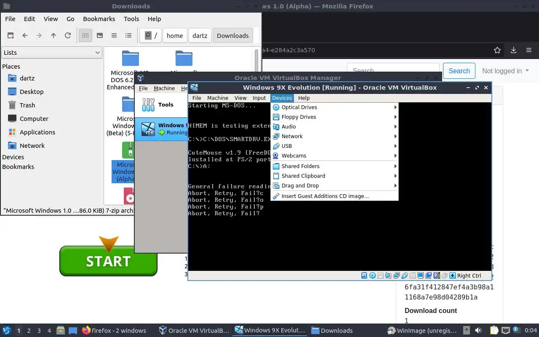Viewport: 539px width, 337px height.
Task: Click the virtualization features 'V' indicator
Action: coord(437,275)
